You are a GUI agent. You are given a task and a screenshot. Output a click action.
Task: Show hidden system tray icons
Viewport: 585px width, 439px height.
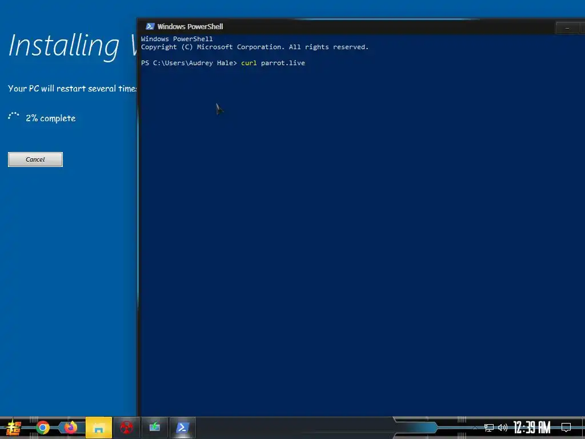click(475, 428)
